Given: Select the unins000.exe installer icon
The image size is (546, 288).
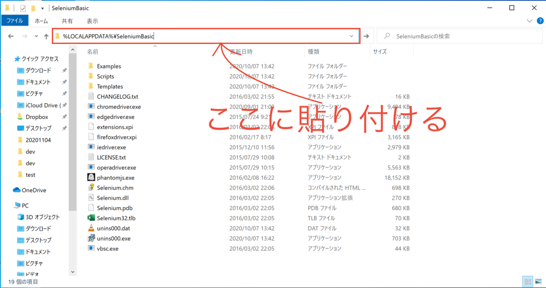Looking at the screenshot, I should [91, 238].
